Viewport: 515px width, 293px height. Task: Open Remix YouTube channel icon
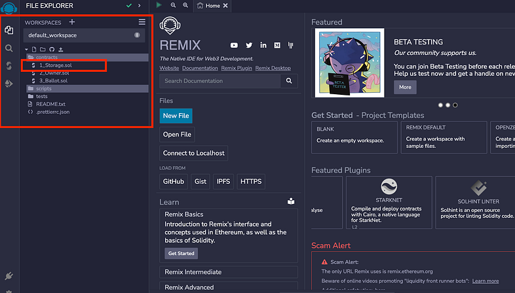(234, 45)
